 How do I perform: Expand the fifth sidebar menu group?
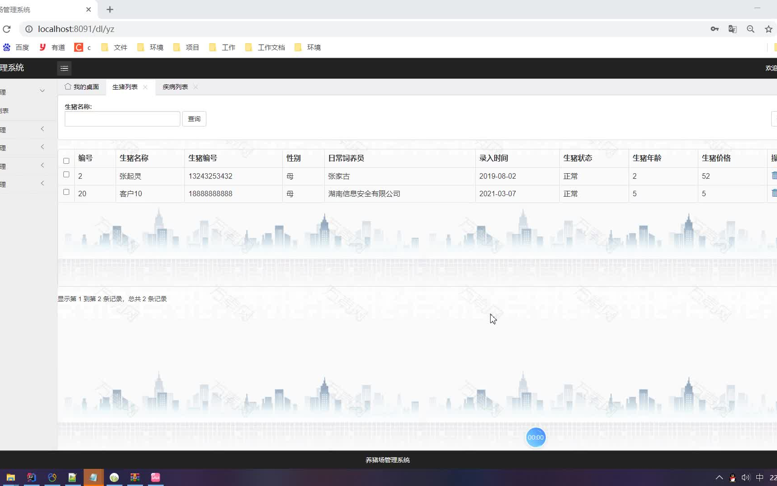click(42, 183)
